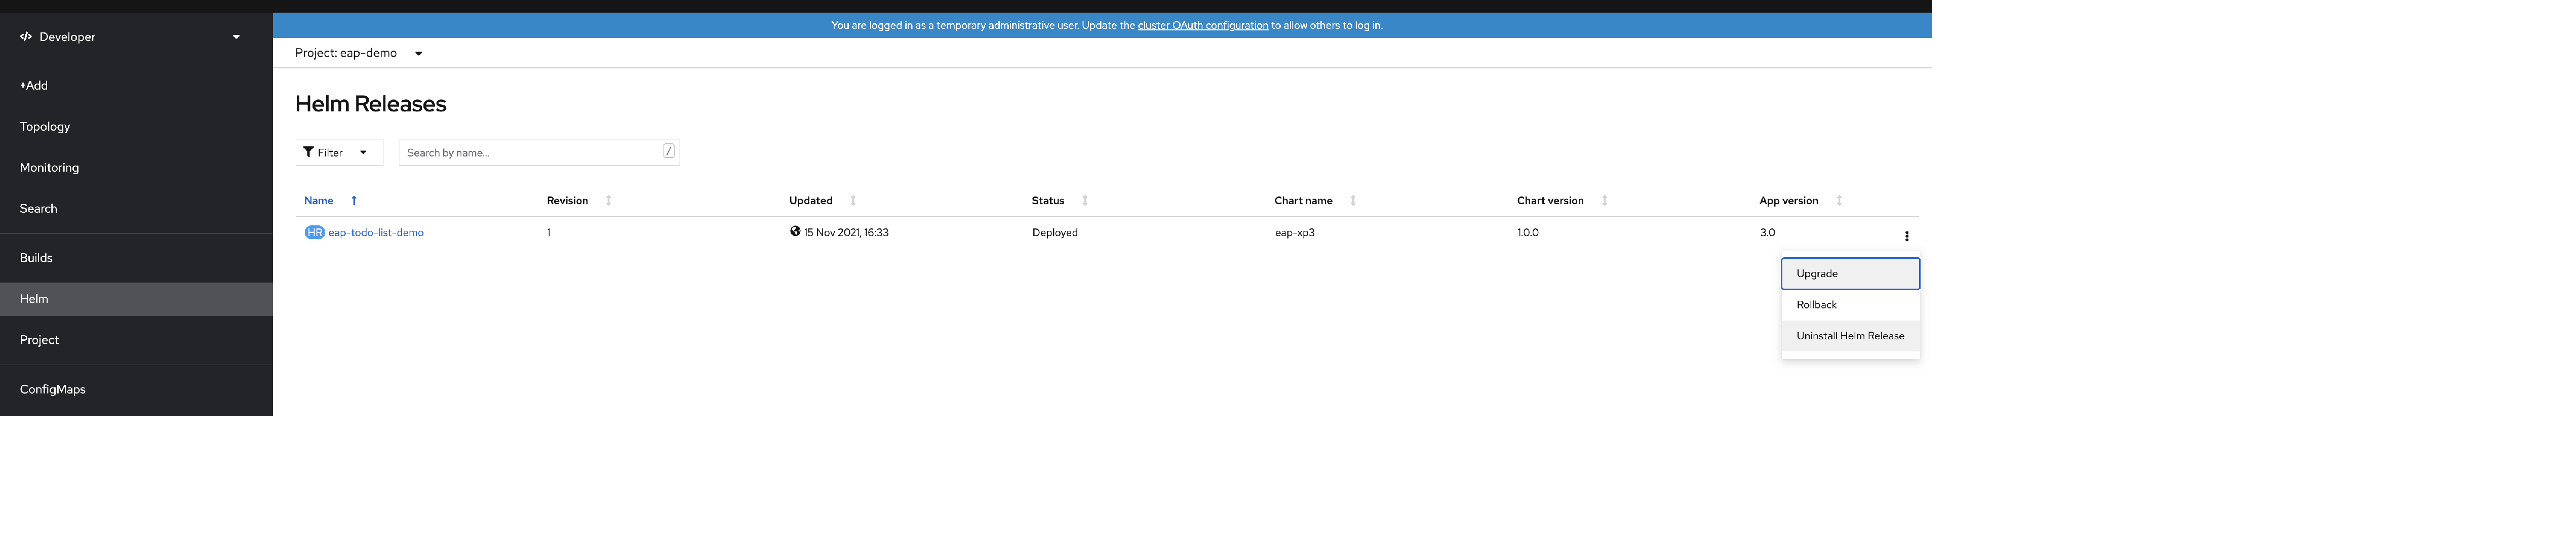Toggle sorting on the Status column

(x=1086, y=200)
